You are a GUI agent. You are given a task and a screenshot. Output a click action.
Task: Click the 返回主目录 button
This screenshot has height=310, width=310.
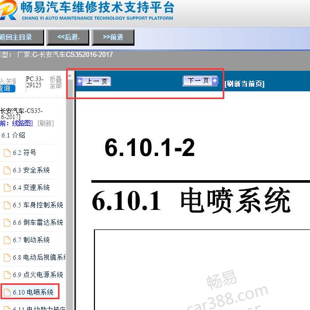tap(22, 37)
